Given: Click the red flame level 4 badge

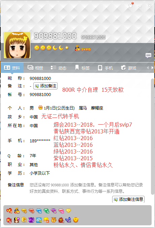Looking at the screenshot, I should (x=61, y=220).
